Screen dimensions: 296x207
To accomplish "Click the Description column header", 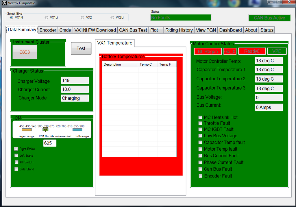I will [x=120, y=64].
